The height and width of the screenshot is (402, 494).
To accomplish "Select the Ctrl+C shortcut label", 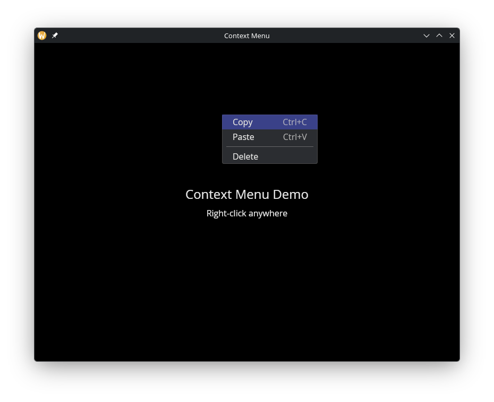I will pyautogui.click(x=295, y=122).
